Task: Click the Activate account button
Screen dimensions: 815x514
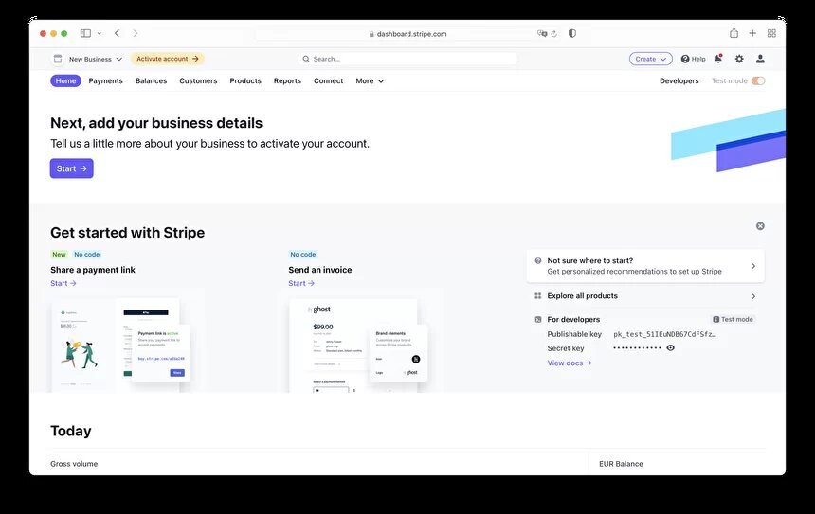Action: [x=168, y=59]
